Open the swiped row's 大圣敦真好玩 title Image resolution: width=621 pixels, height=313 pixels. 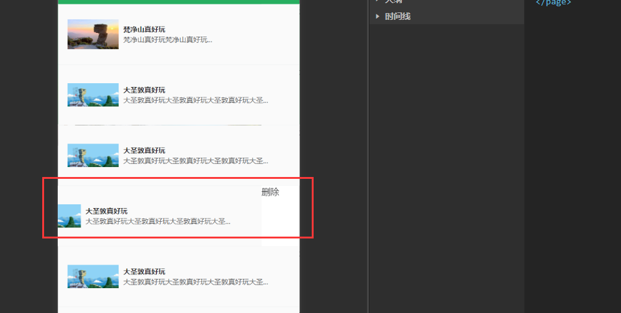tap(107, 211)
